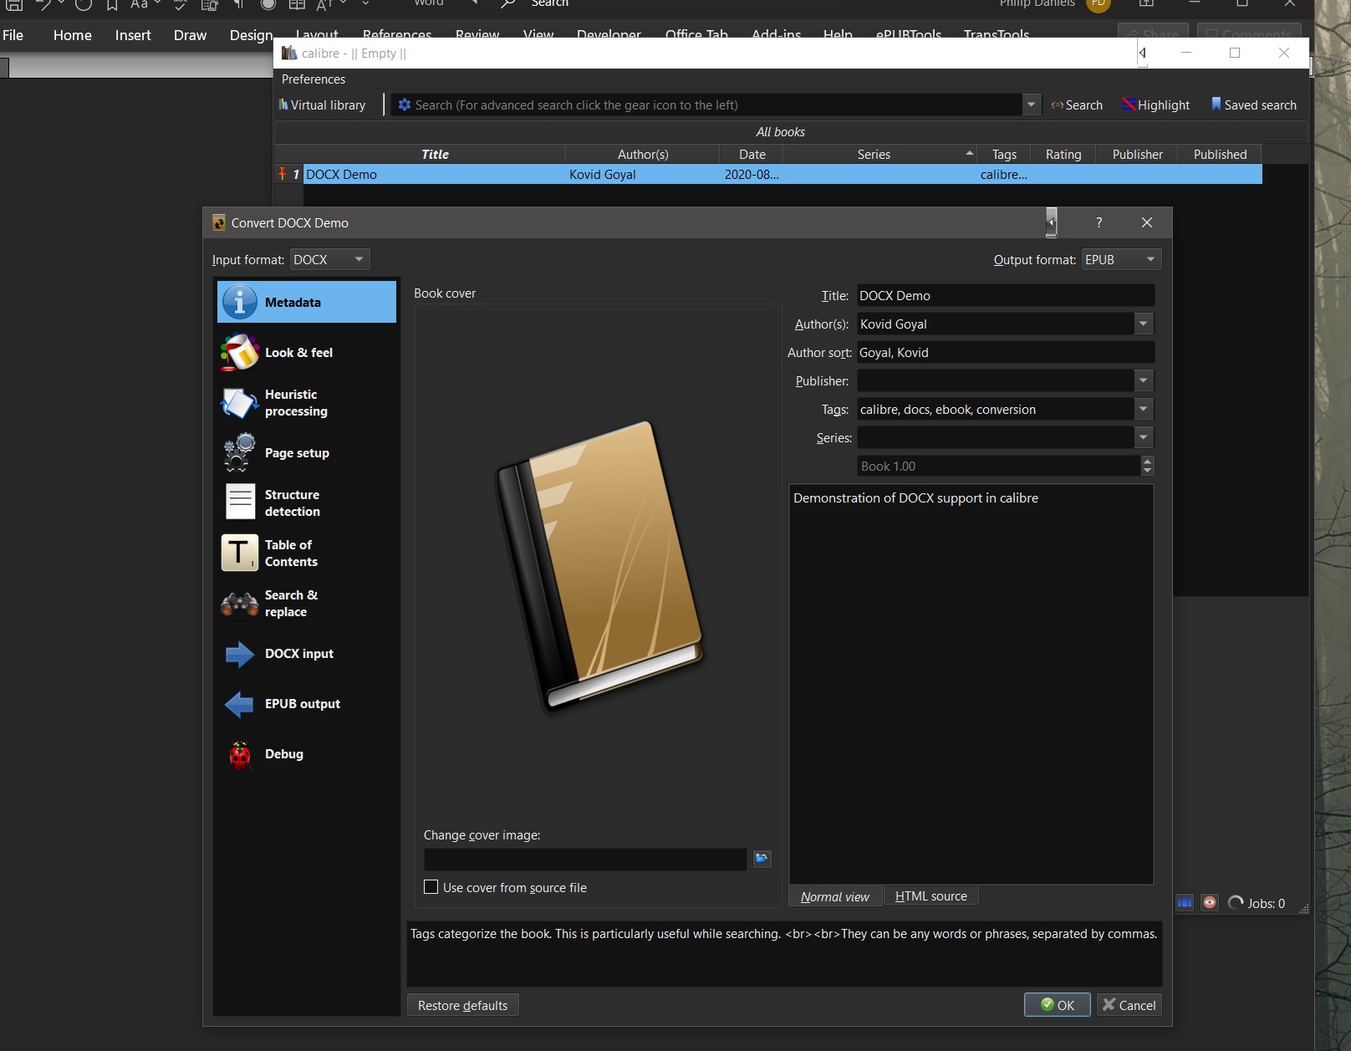The image size is (1351, 1051).
Task: Toggle the book details layout icon in status bar
Action: tap(1185, 903)
